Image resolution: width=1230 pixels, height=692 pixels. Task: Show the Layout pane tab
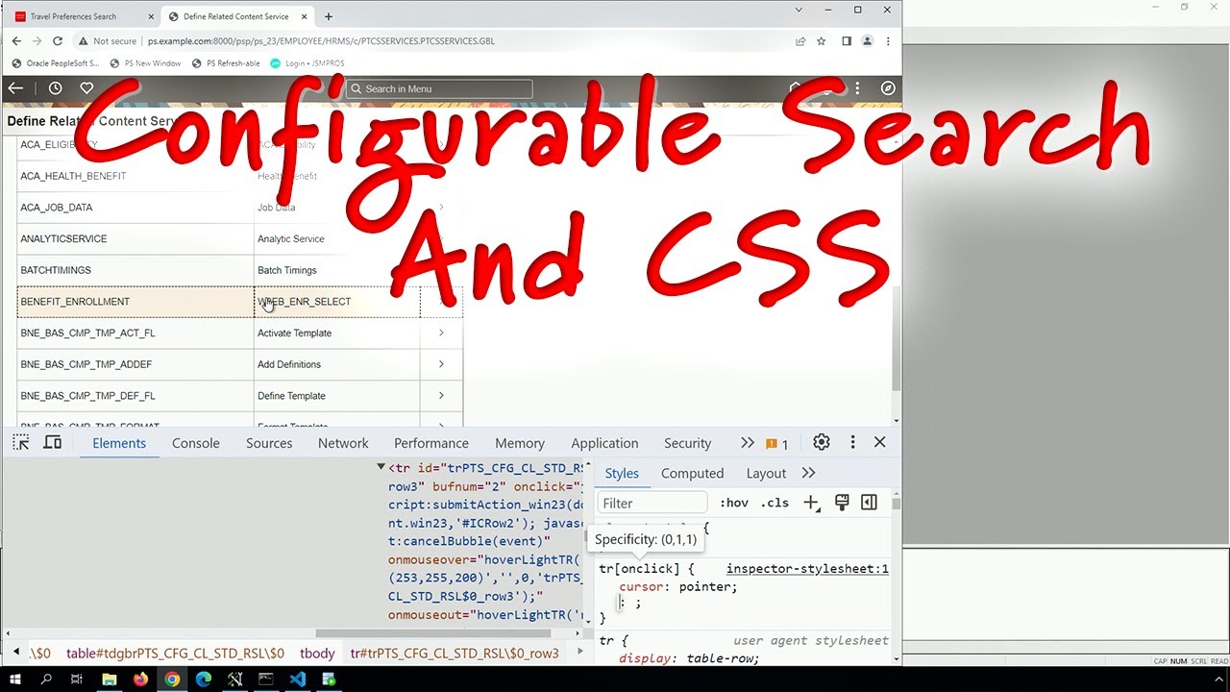click(x=766, y=473)
